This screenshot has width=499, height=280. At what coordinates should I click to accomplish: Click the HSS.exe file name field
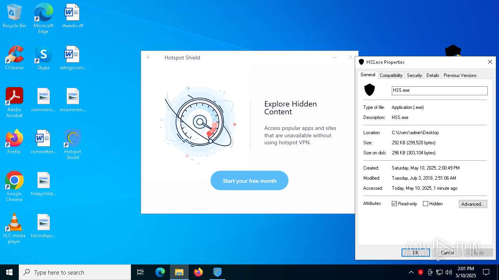(440, 90)
